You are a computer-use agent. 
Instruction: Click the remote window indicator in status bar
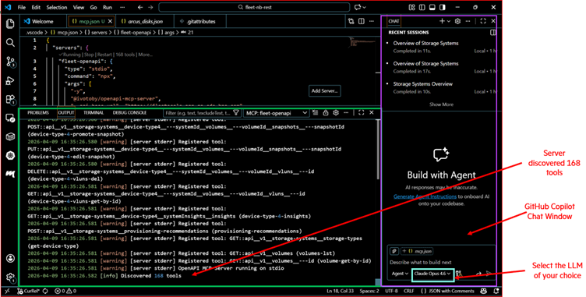coord(8,291)
